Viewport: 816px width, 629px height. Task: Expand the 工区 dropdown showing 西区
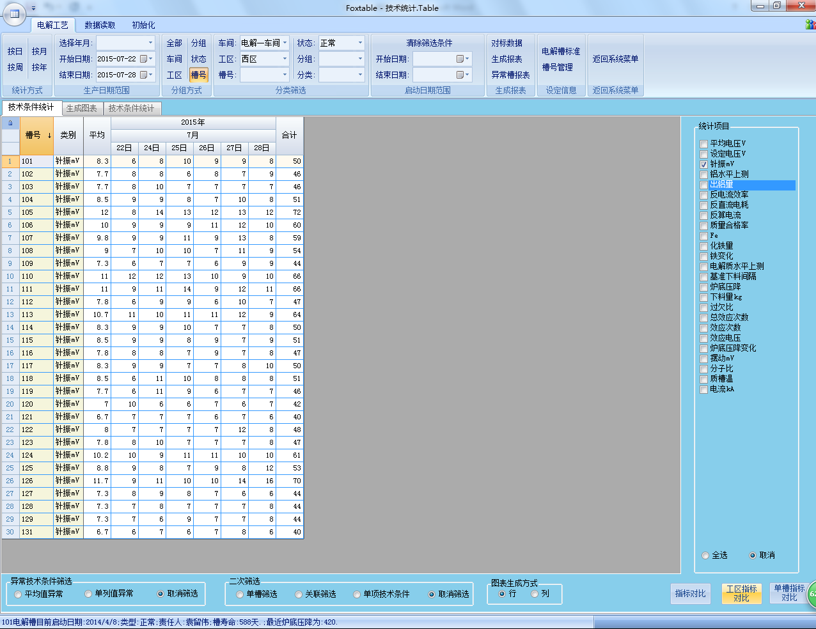[x=285, y=59]
